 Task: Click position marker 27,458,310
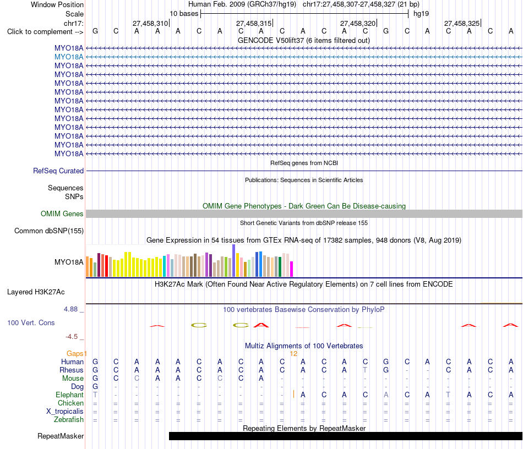pyautogui.click(x=150, y=23)
